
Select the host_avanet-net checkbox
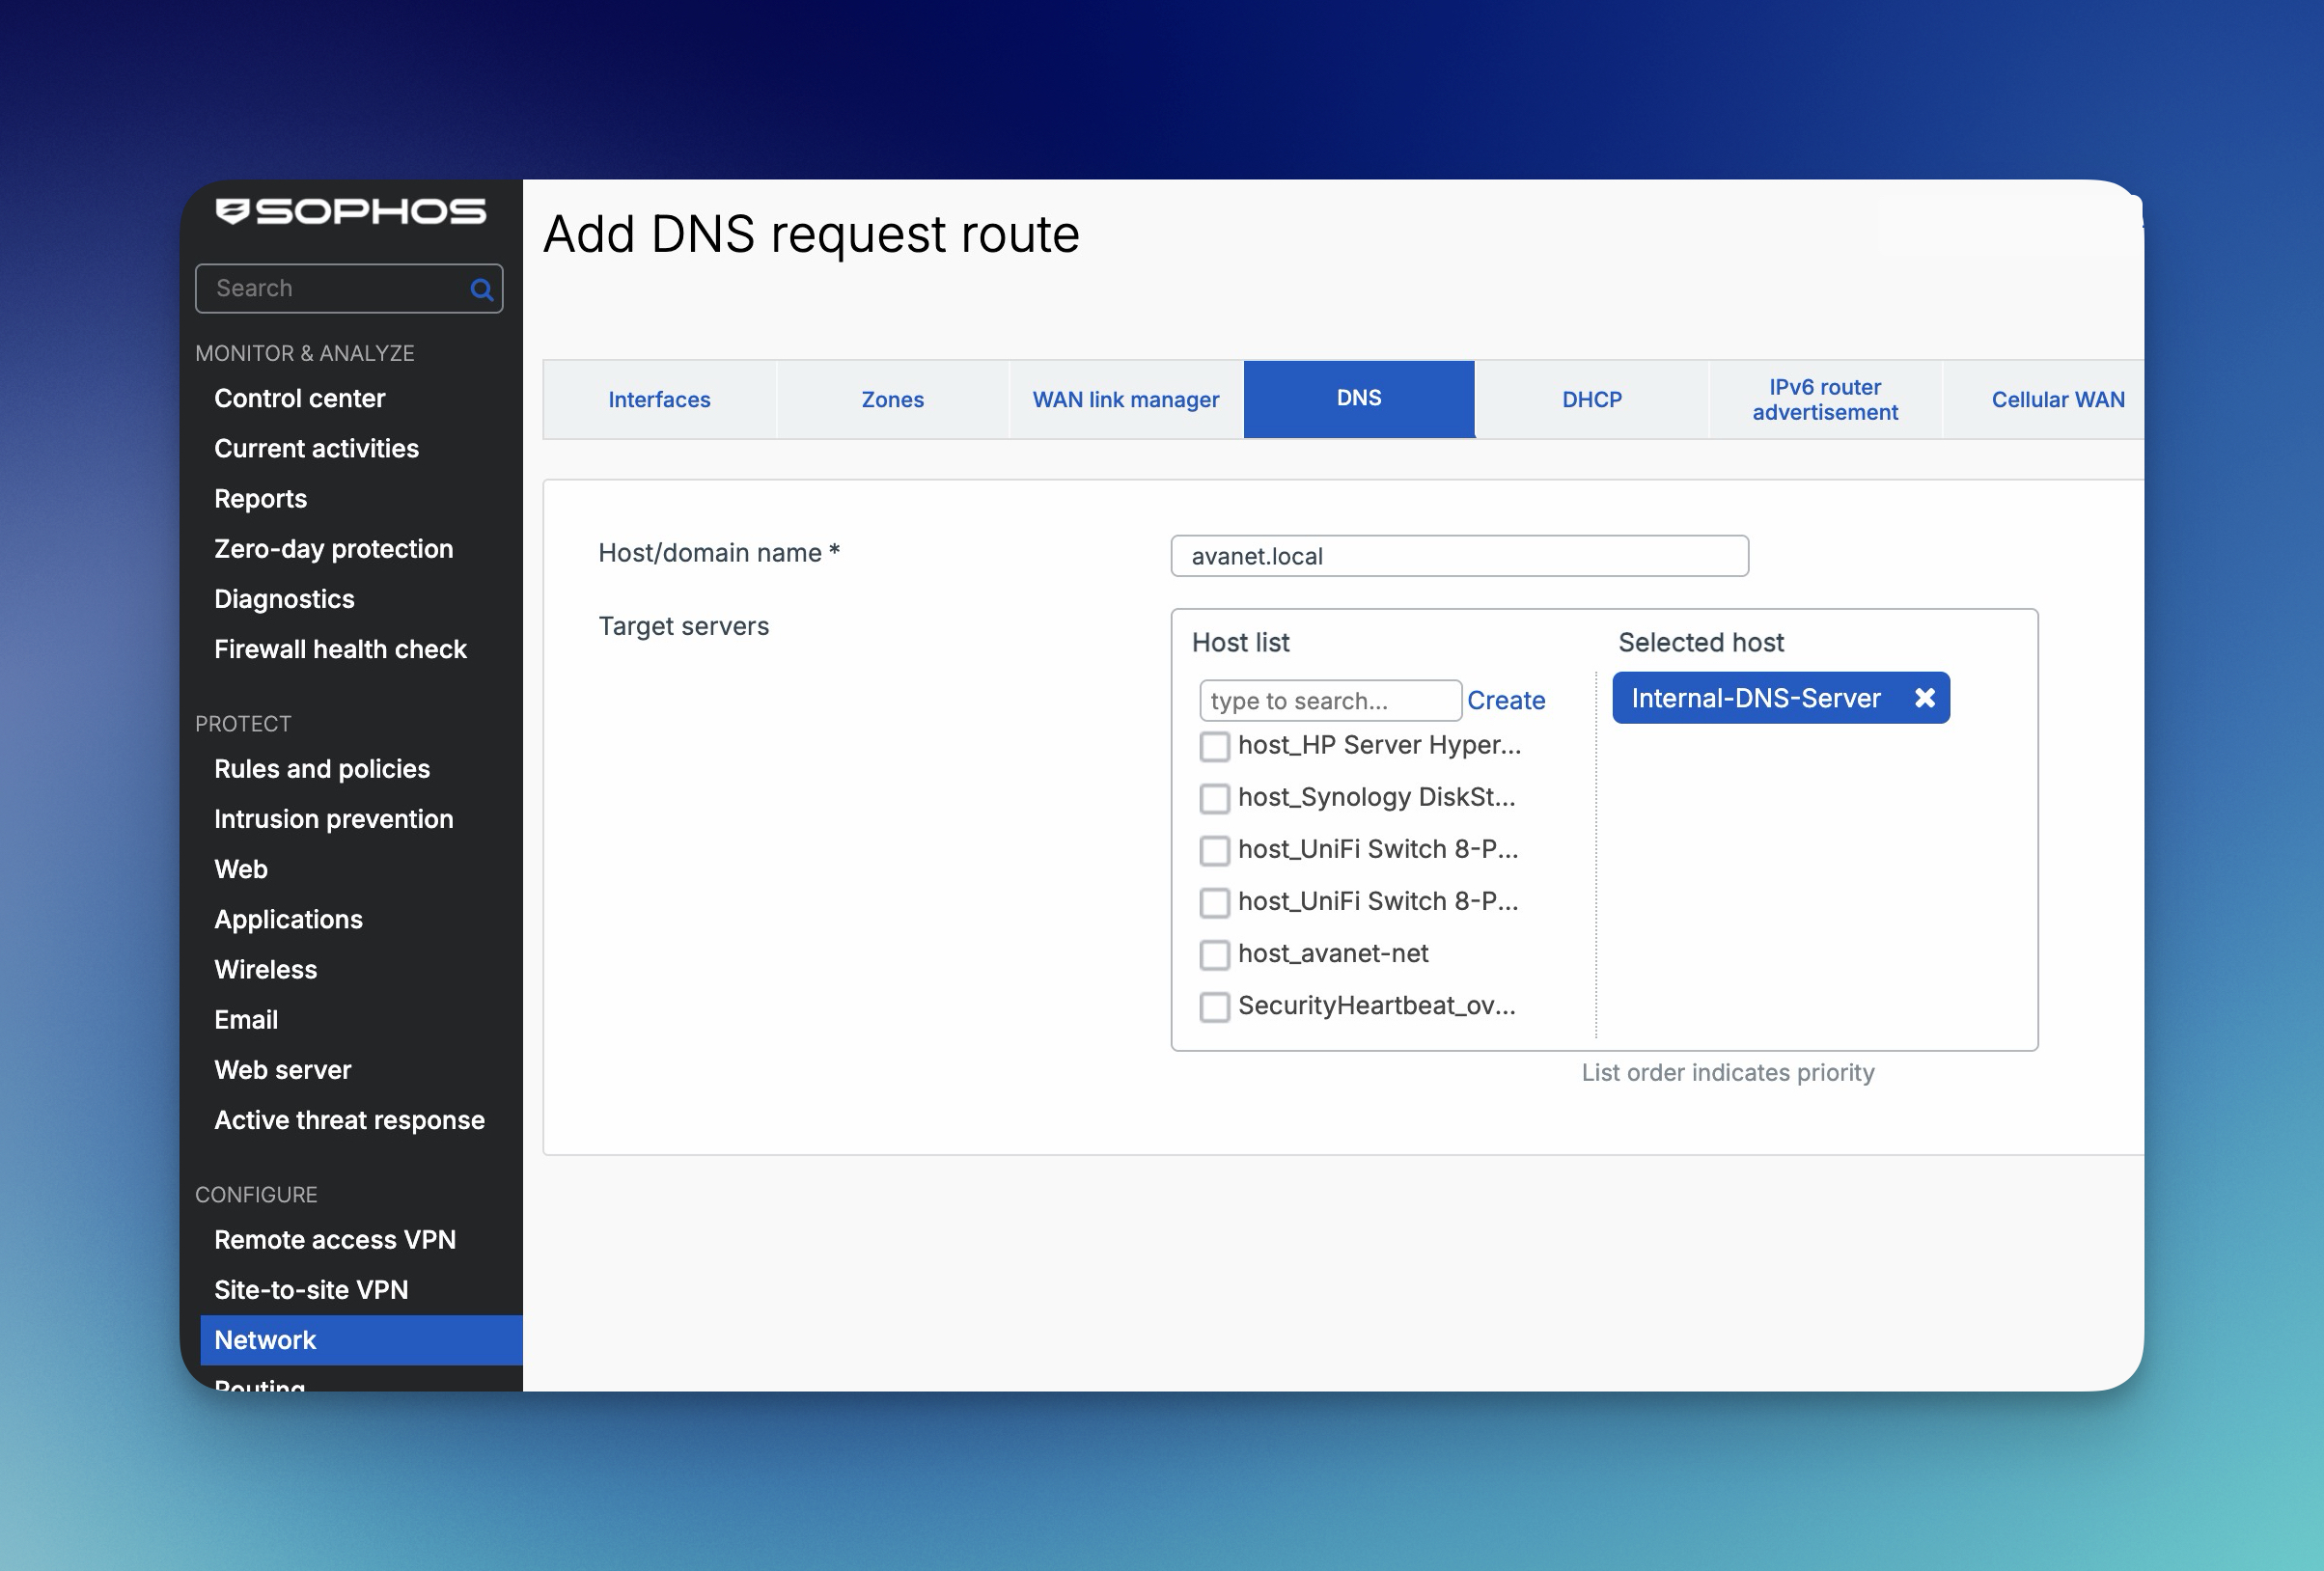(1214, 954)
